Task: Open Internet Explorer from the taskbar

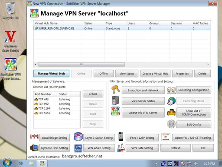Action: click(x=21, y=164)
